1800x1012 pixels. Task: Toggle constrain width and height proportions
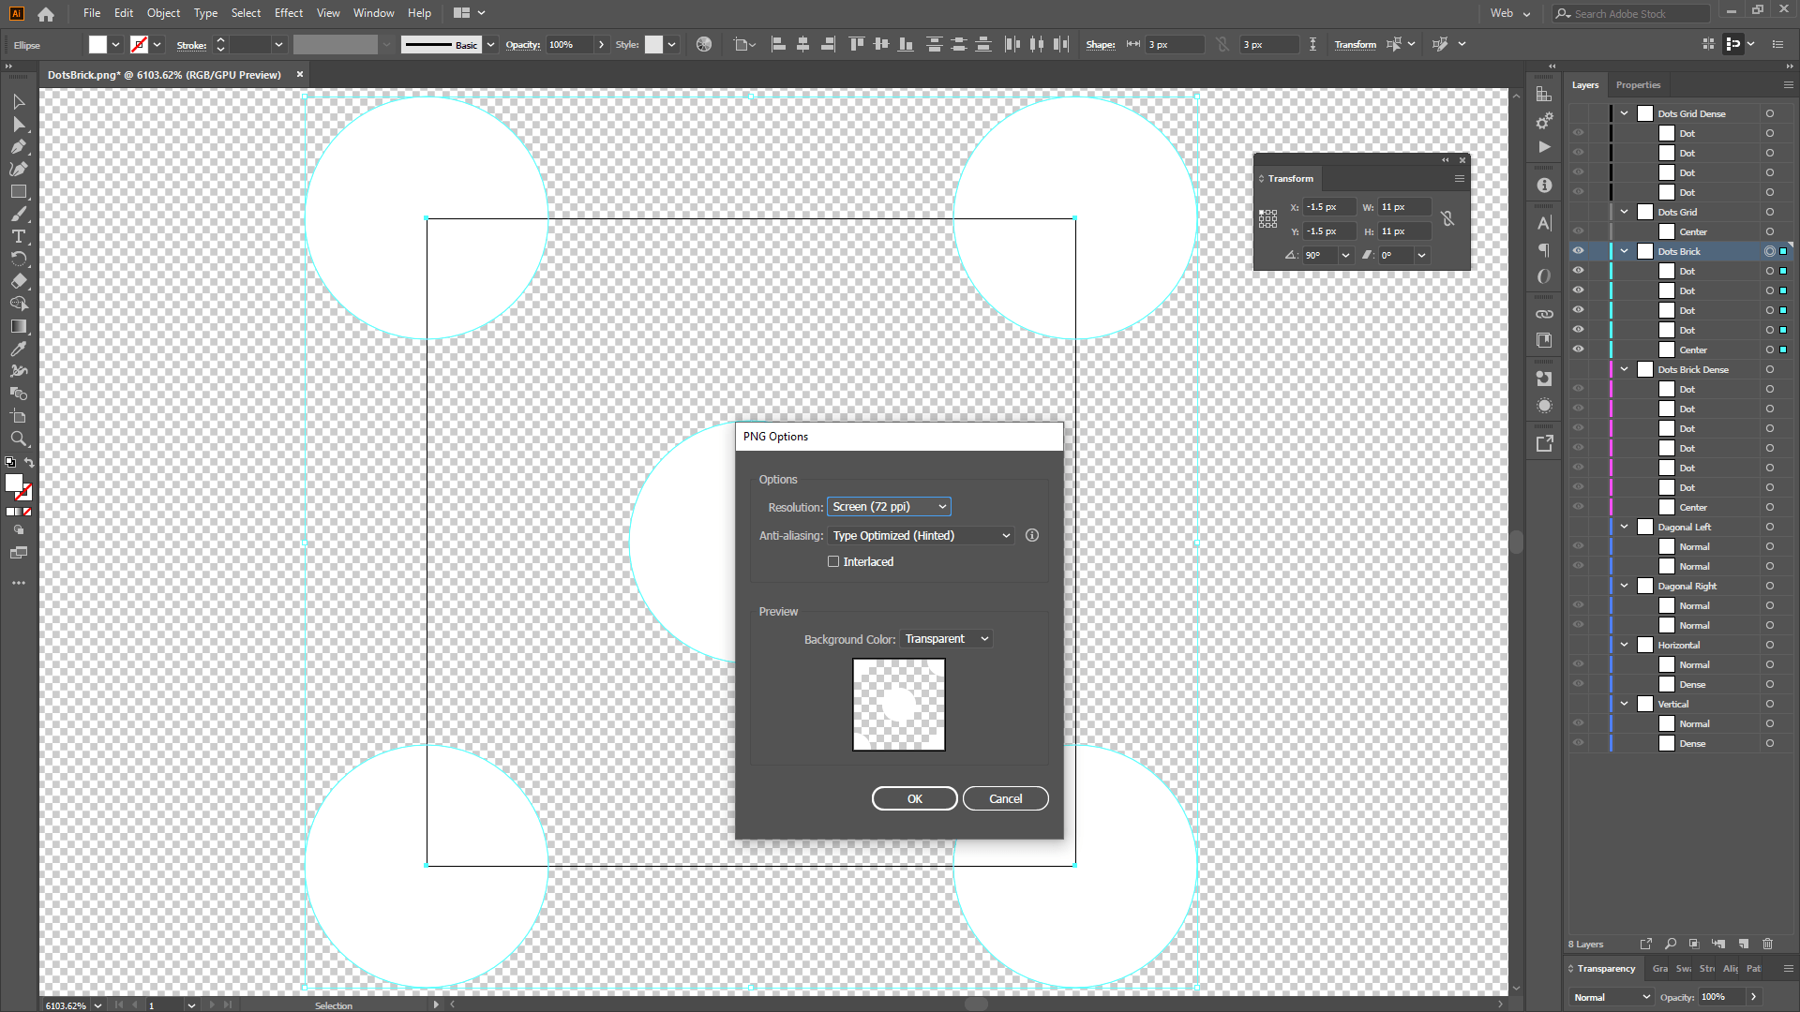point(1447,218)
